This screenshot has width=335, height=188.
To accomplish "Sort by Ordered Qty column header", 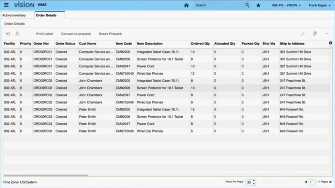I will pyautogui.click(x=200, y=44).
